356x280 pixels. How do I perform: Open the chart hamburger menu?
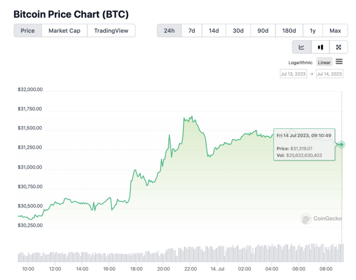339,62
